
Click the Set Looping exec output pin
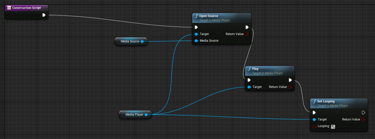pos(363,113)
